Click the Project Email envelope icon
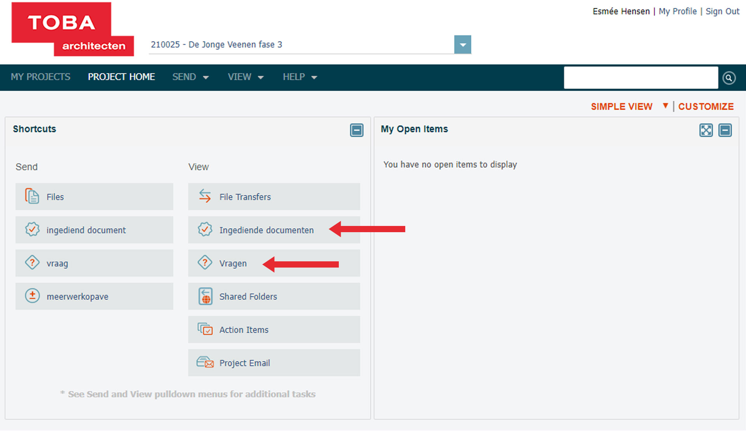The height and width of the screenshot is (434, 746). [205, 362]
